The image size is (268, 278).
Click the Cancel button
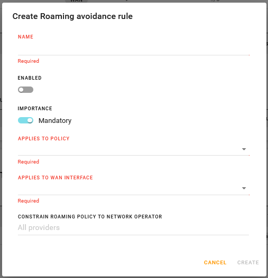(x=215, y=262)
